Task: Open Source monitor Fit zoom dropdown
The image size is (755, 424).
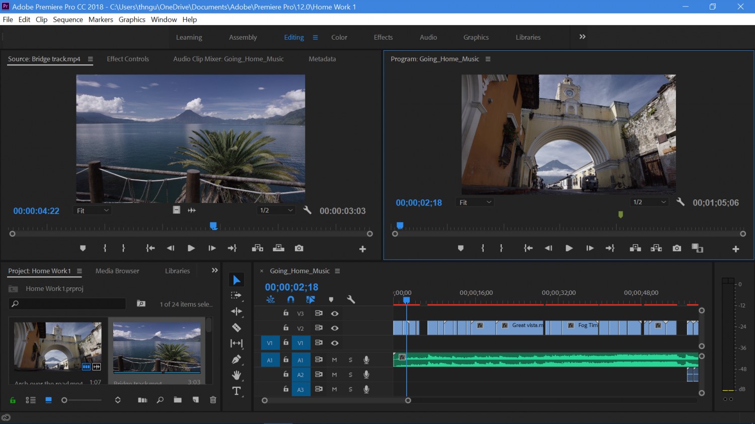Action: pos(93,210)
